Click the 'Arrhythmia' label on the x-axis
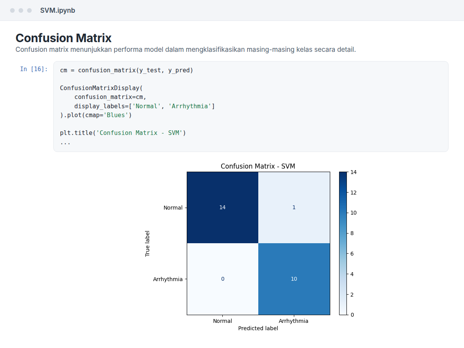 tap(293, 321)
